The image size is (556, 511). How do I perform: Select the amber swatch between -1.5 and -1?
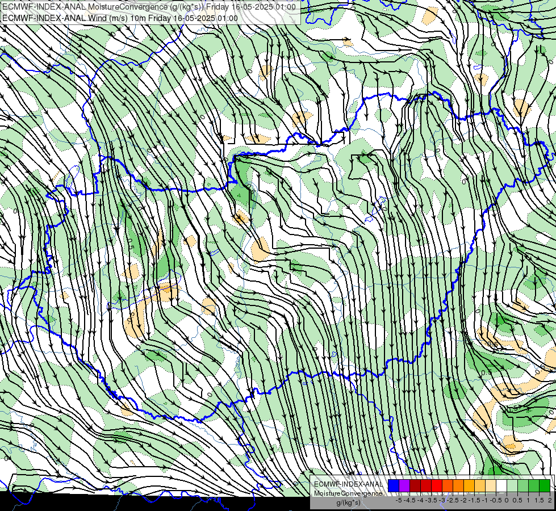469,486
